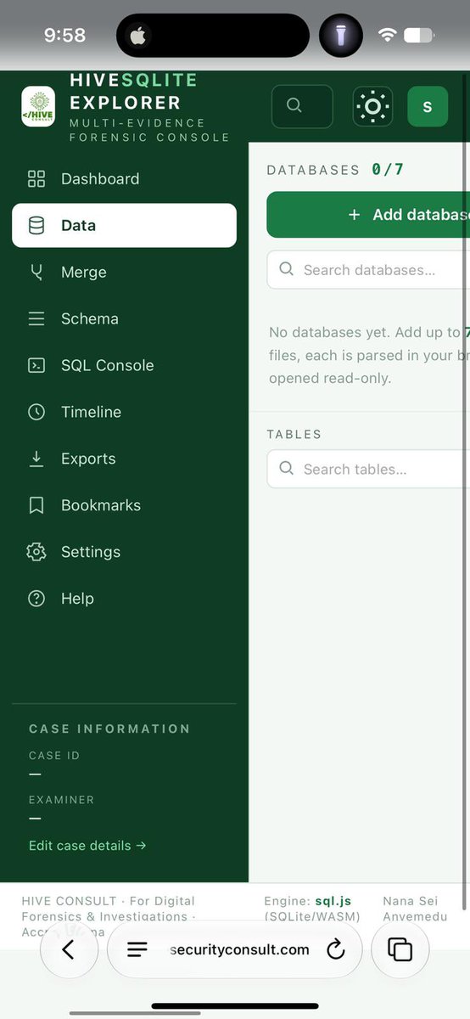The image size is (470, 1019).
Task: Click the CASE INFORMATION heading
Action: pyautogui.click(x=109, y=729)
